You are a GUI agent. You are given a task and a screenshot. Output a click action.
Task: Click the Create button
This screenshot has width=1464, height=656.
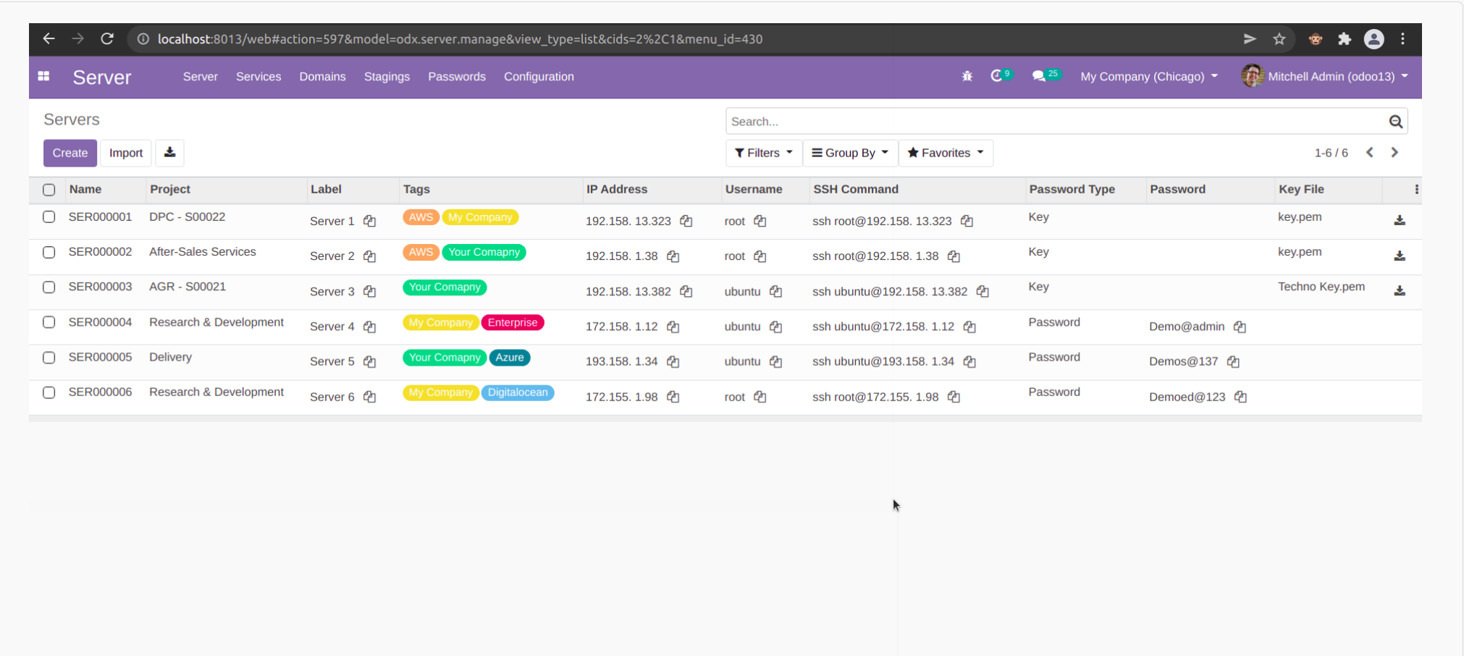click(70, 153)
